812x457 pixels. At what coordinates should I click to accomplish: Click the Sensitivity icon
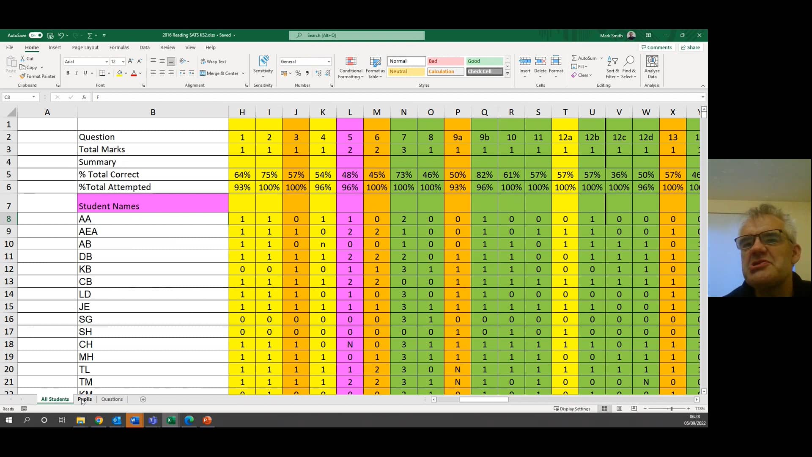click(263, 66)
